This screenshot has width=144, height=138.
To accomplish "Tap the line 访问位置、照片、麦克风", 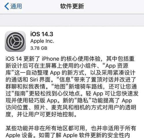I will [x=71, y=108].
